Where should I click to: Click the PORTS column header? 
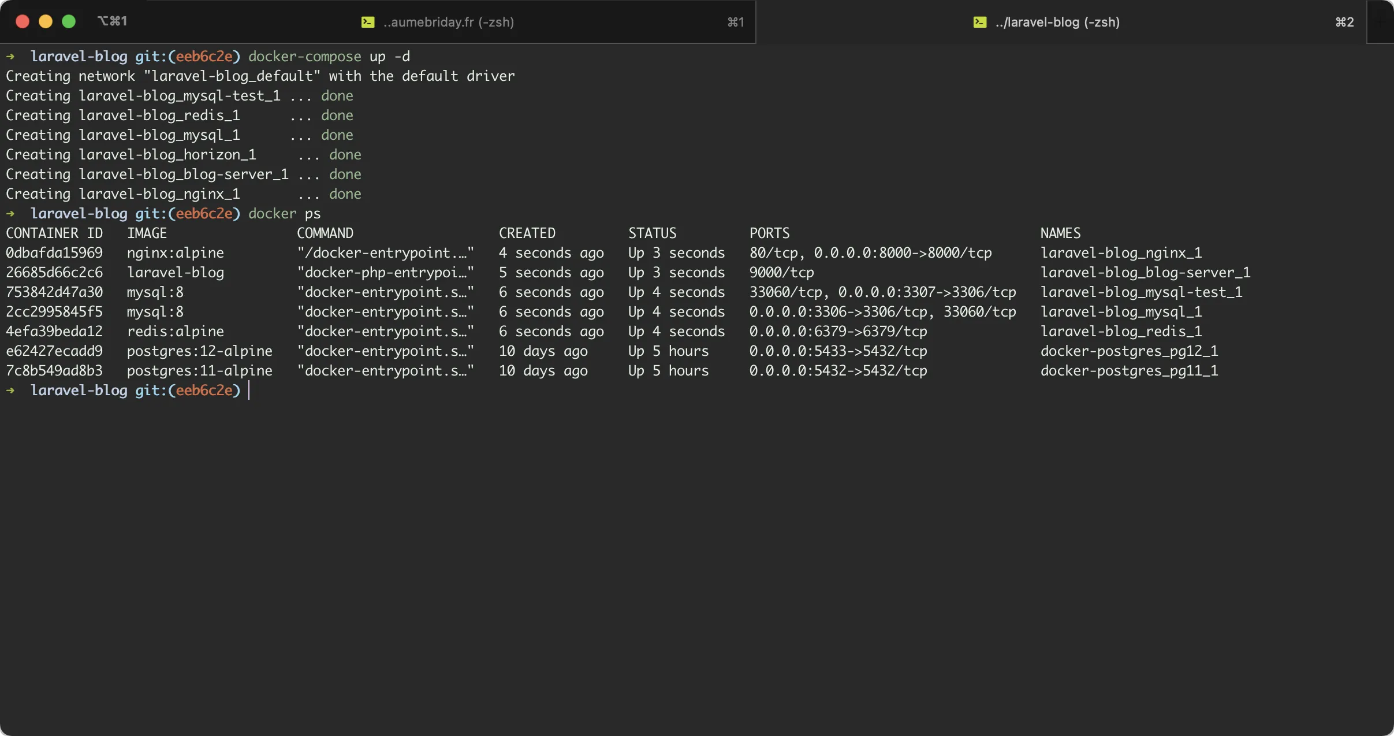click(769, 233)
